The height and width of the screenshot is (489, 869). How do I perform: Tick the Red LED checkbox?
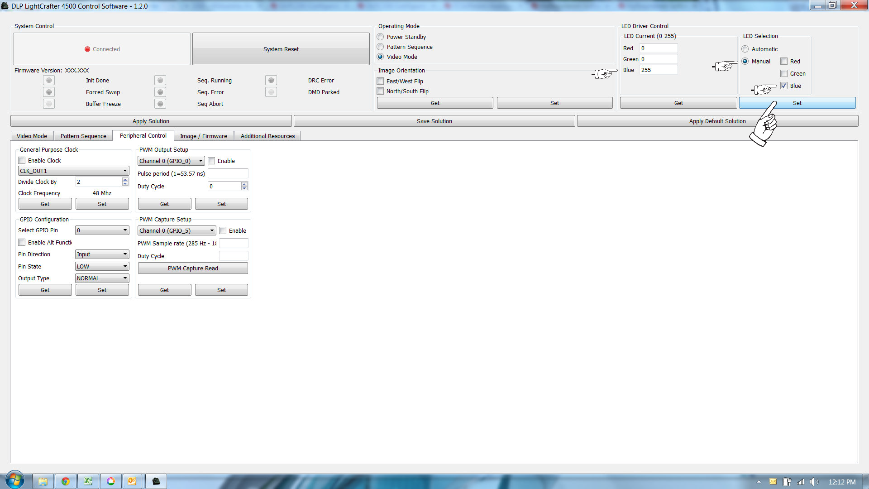coord(784,61)
